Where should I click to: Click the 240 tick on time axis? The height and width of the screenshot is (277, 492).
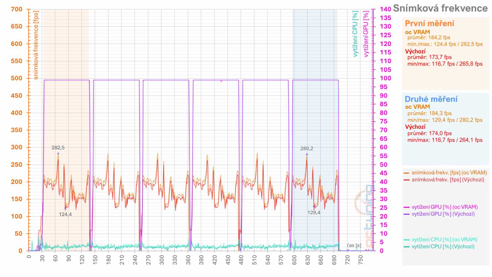[x=135, y=260]
